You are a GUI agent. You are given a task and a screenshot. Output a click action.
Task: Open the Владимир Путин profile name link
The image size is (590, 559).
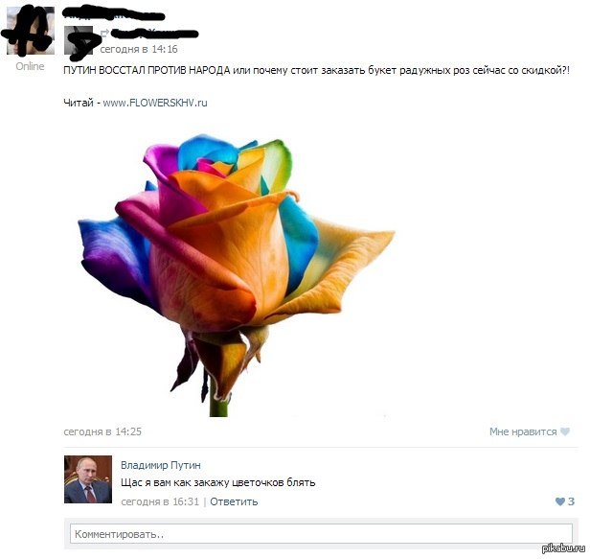pos(161,465)
